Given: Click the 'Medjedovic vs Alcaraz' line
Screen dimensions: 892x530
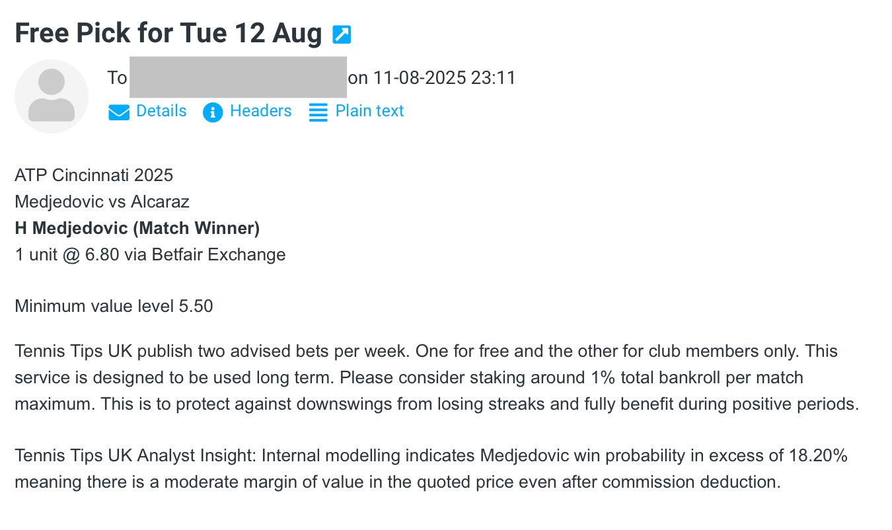Looking at the screenshot, I should (102, 202).
